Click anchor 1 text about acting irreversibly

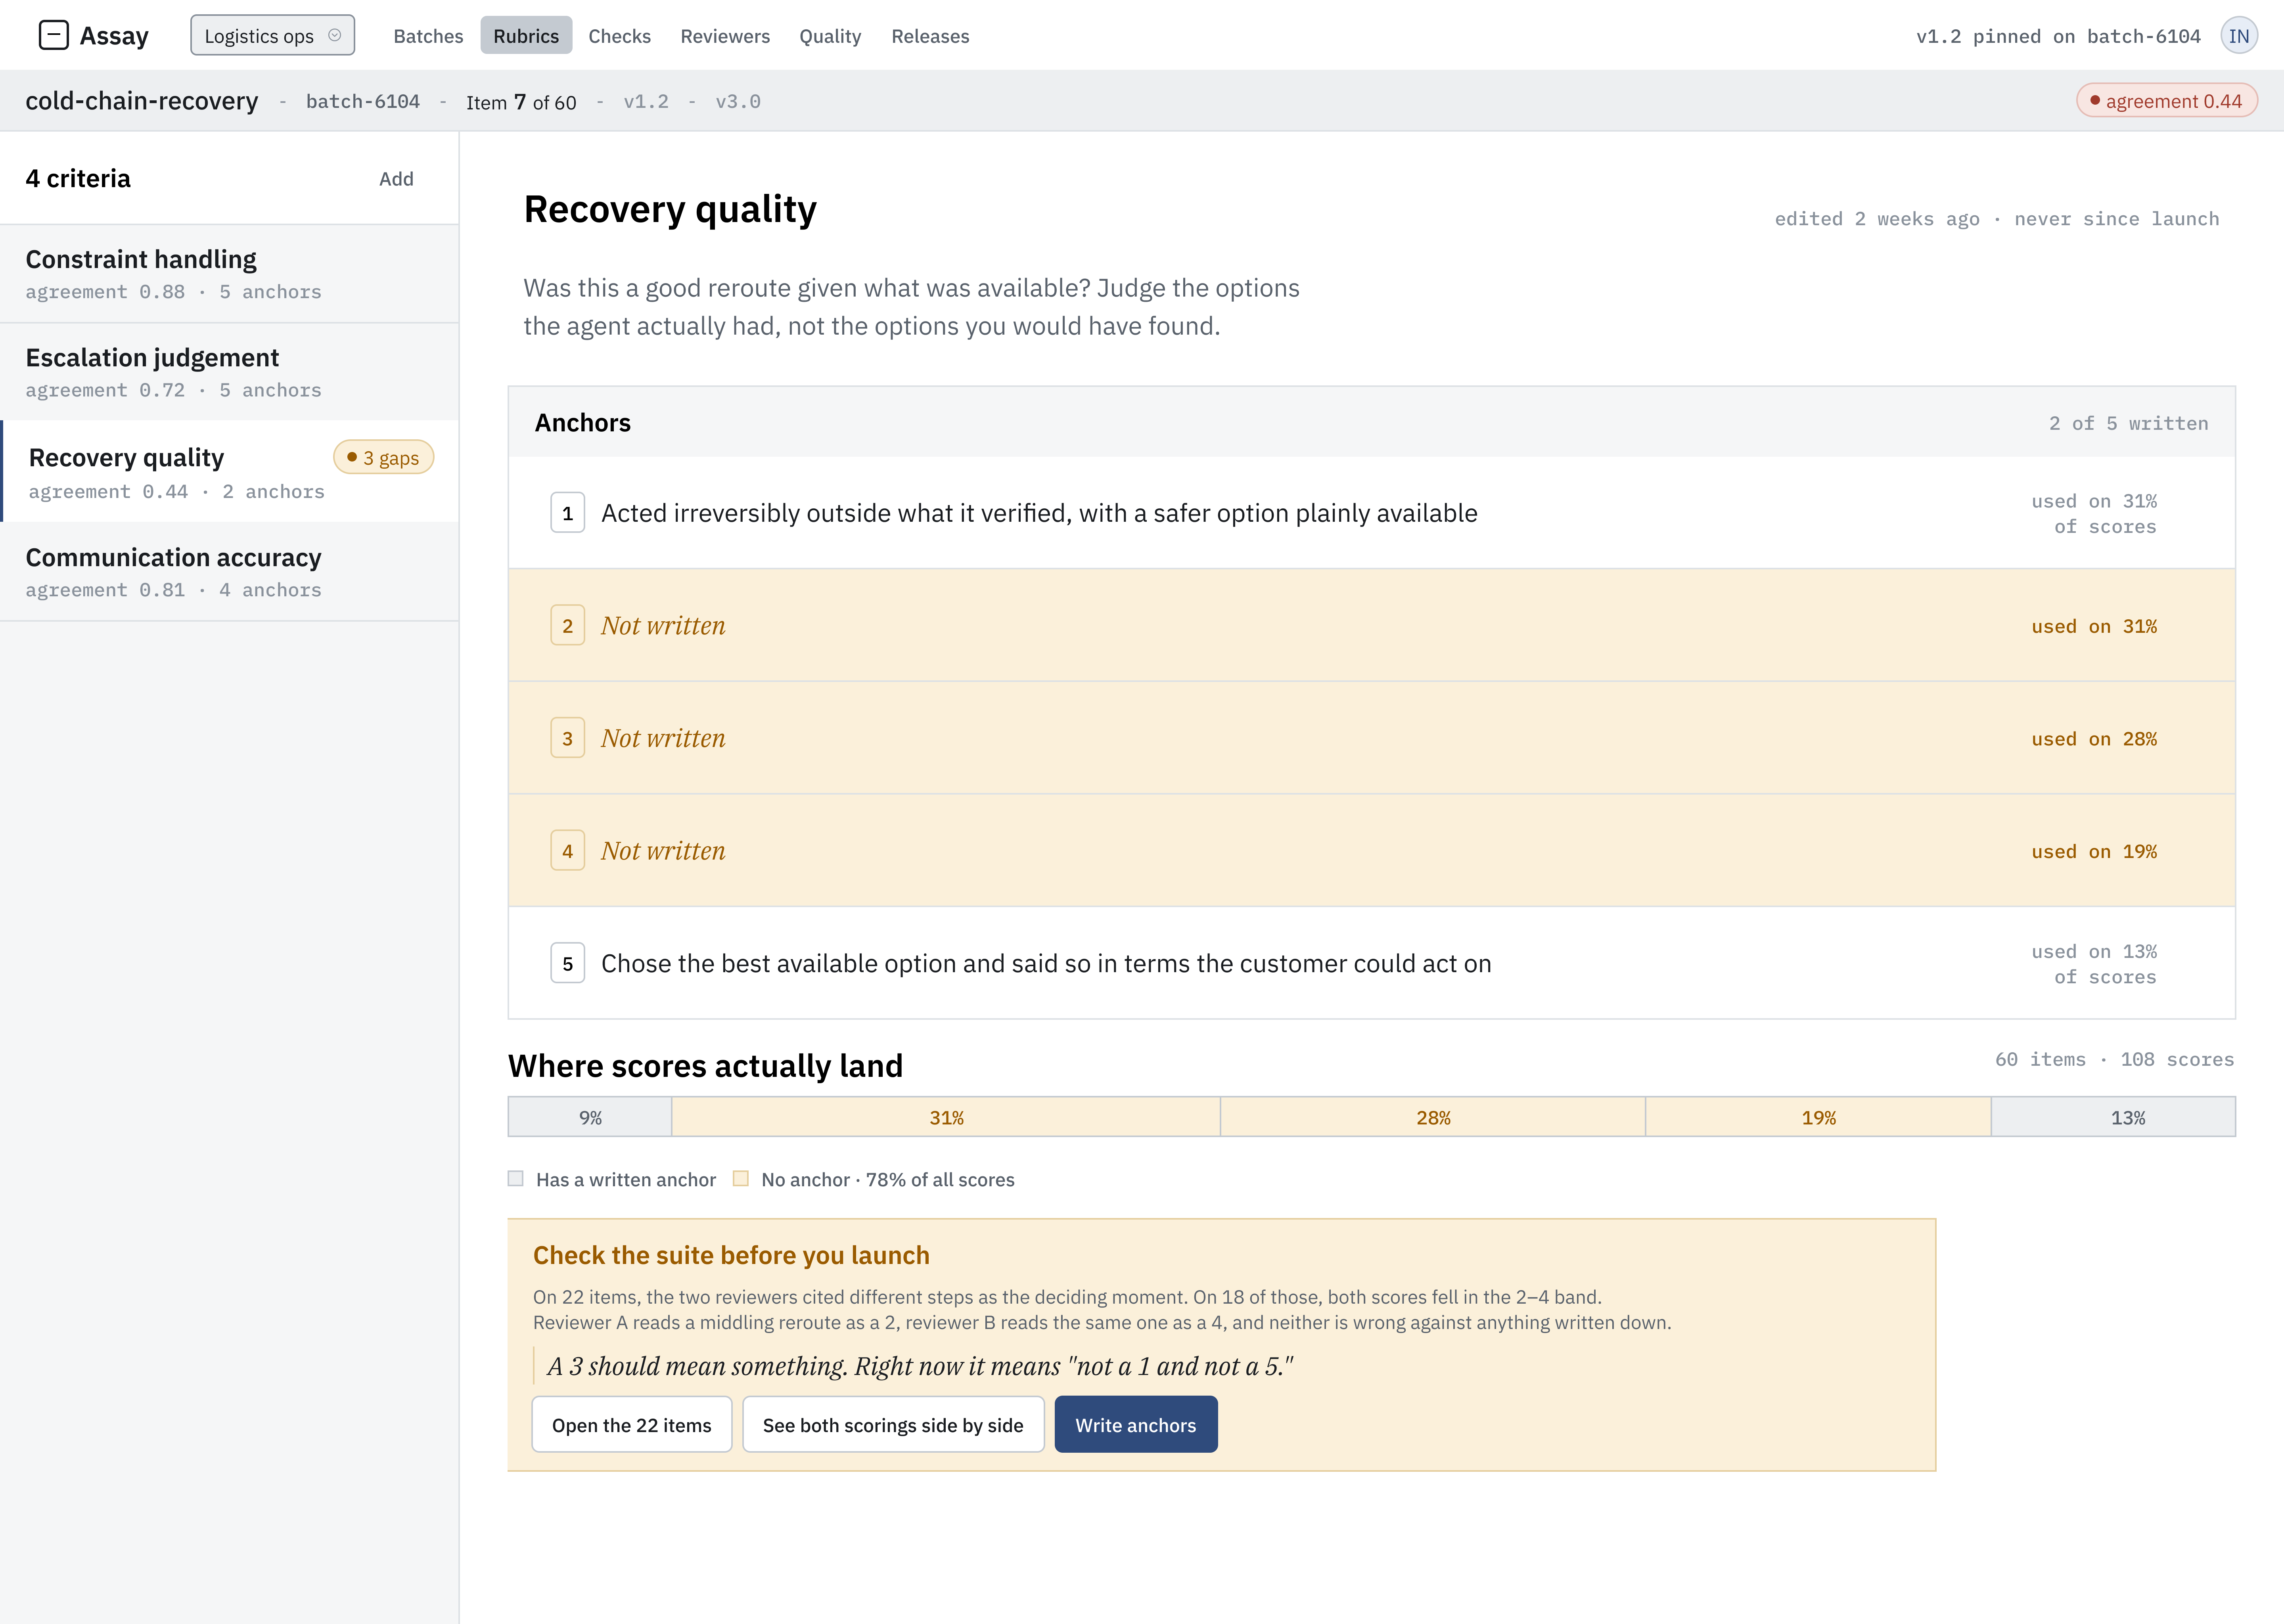[x=1039, y=513]
